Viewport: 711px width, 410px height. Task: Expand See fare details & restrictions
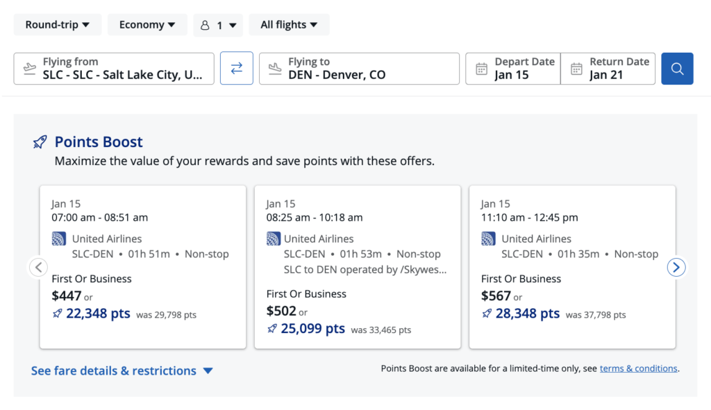point(122,370)
